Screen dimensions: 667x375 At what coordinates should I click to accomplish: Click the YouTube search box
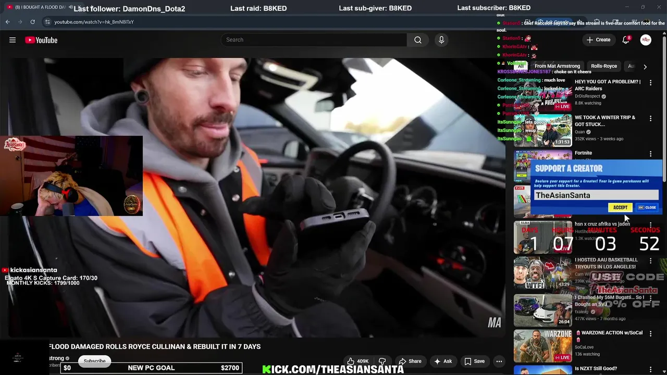314,40
